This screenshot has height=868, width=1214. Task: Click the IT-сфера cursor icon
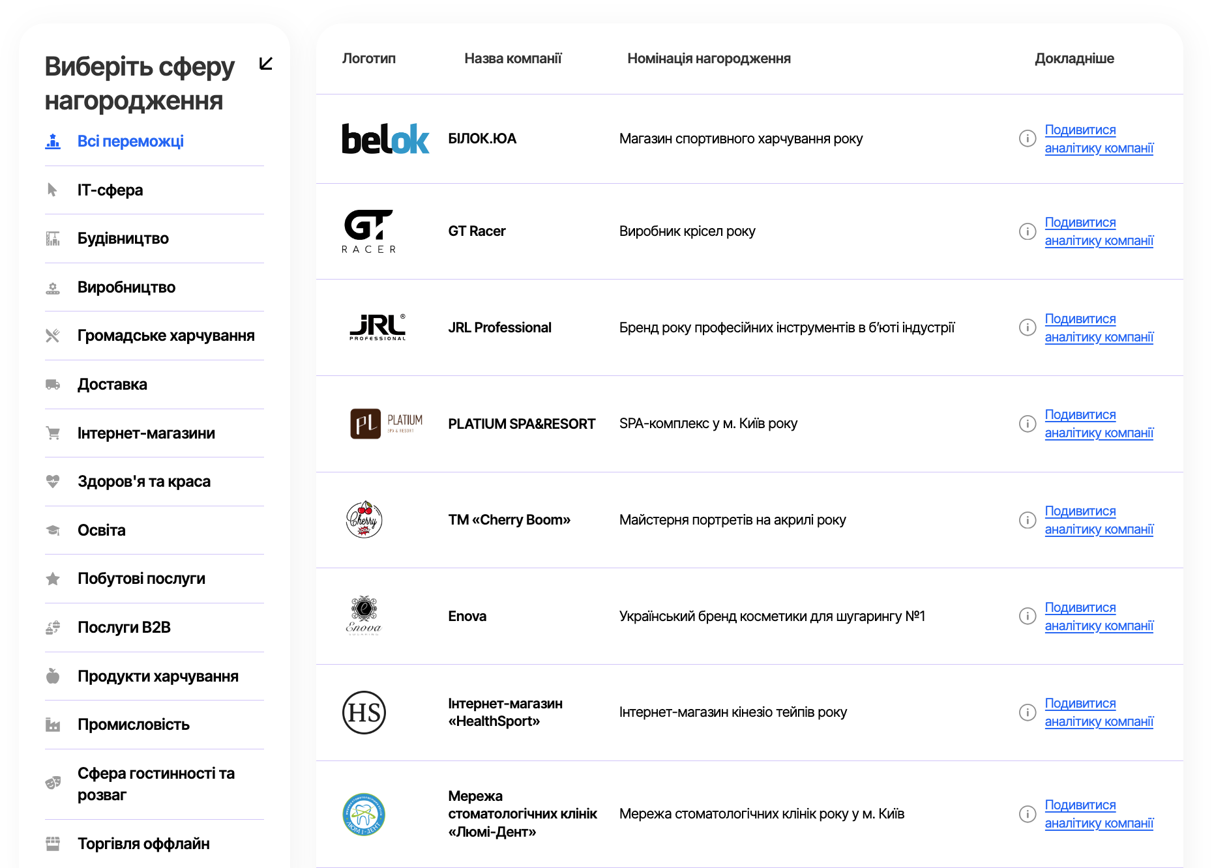click(53, 190)
